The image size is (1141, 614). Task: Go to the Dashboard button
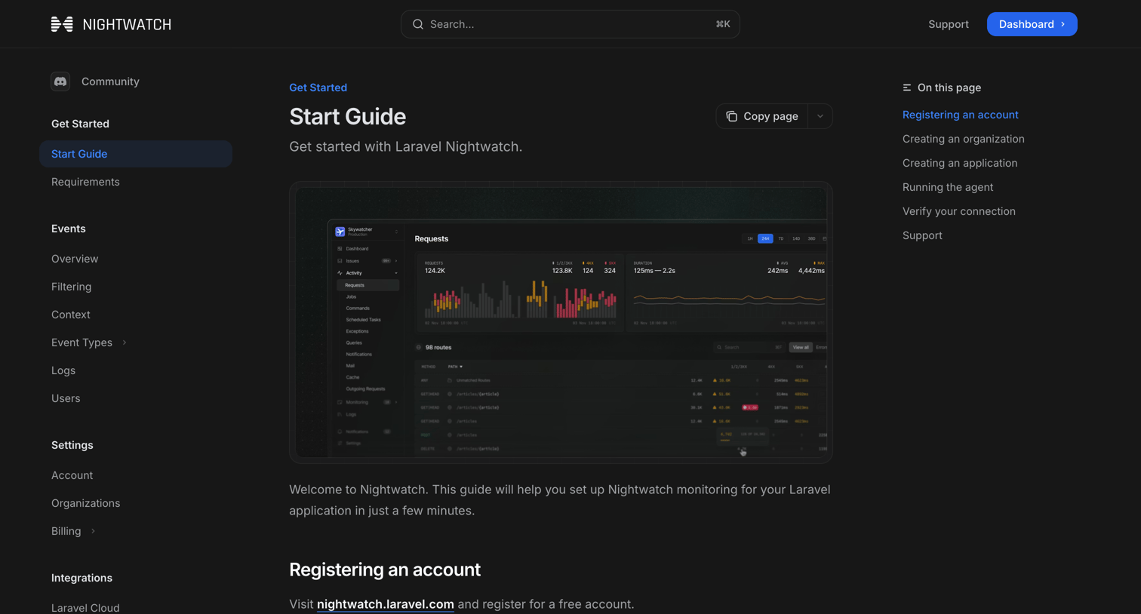[1032, 24]
